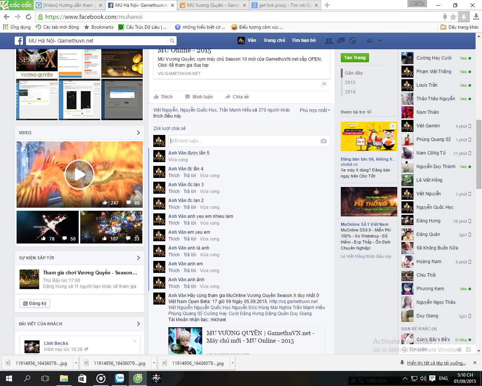
Task: Click Hiển thị tất cả tệp tải xuống
Action: coord(436,363)
